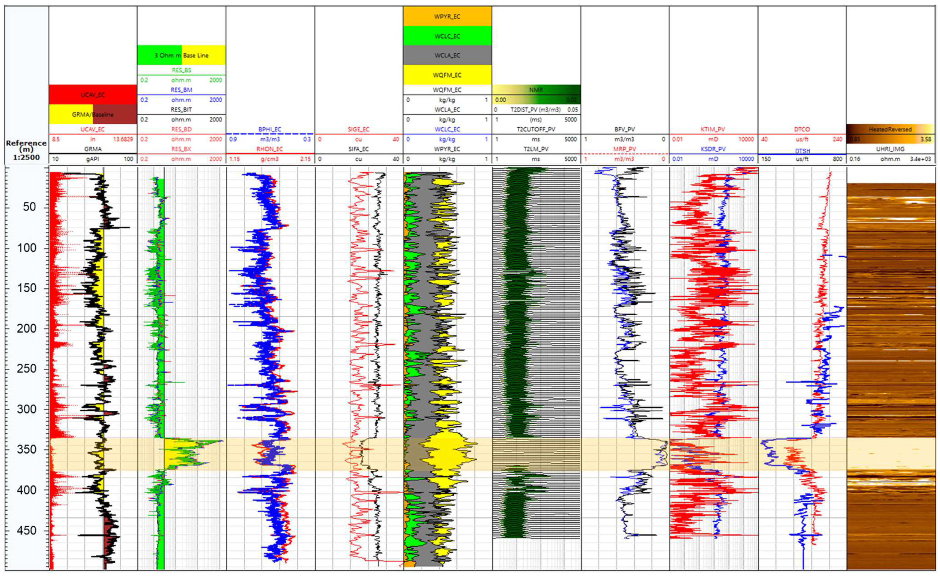Click the gray WCLA_EC legend block
The image size is (940, 576).
(x=447, y=55)
